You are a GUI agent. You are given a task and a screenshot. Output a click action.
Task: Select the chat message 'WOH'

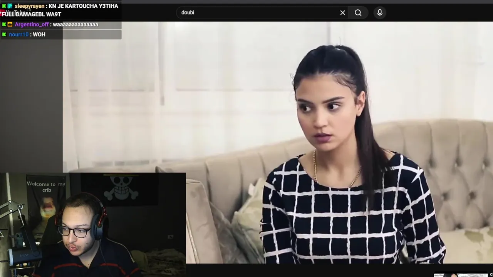39,34
